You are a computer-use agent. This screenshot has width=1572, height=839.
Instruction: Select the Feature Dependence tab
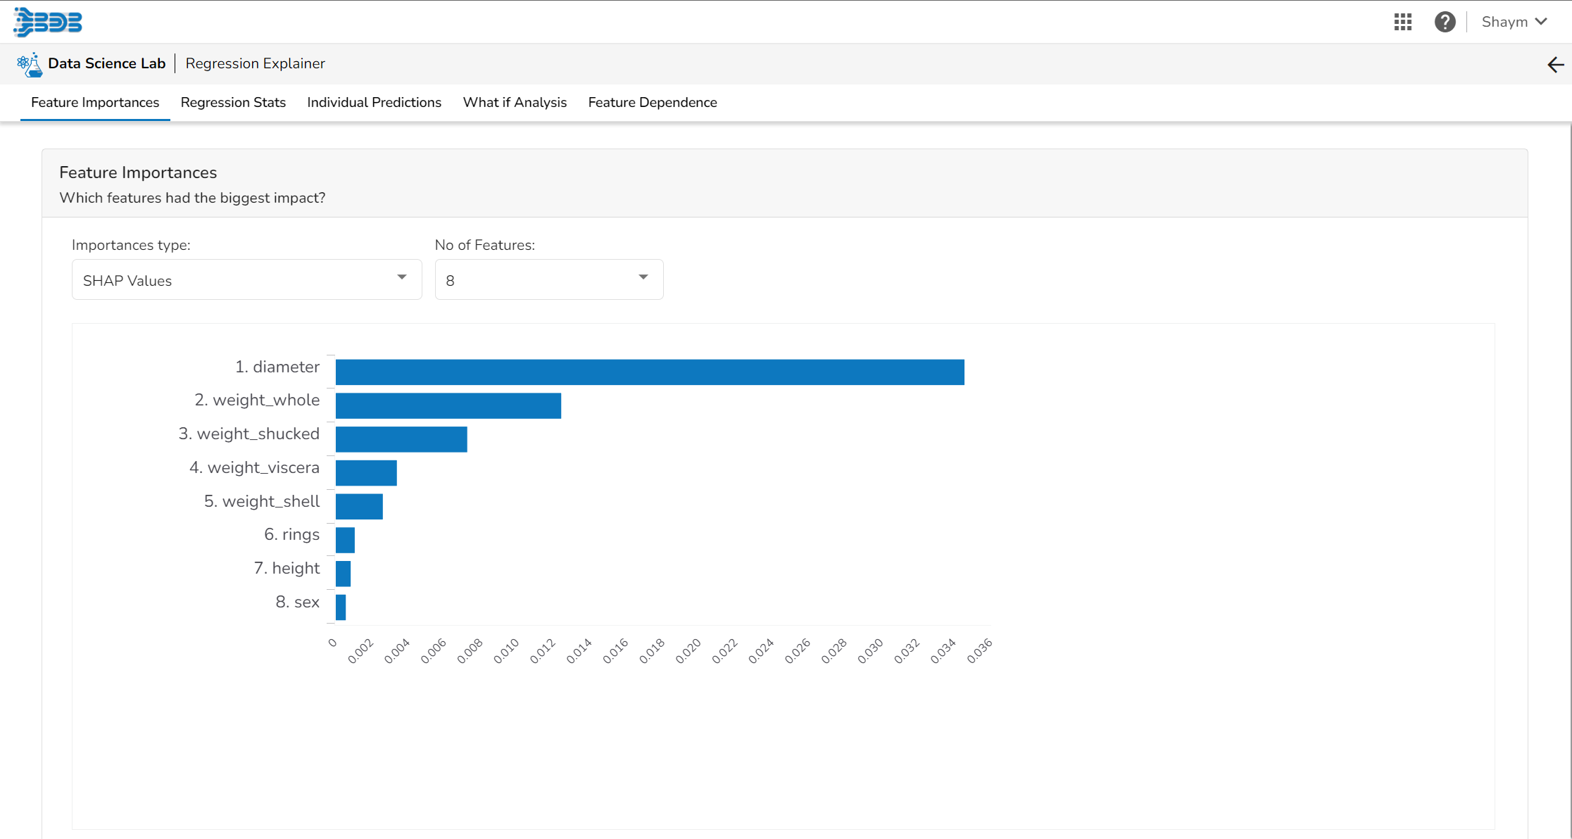(x=652, y=103)
